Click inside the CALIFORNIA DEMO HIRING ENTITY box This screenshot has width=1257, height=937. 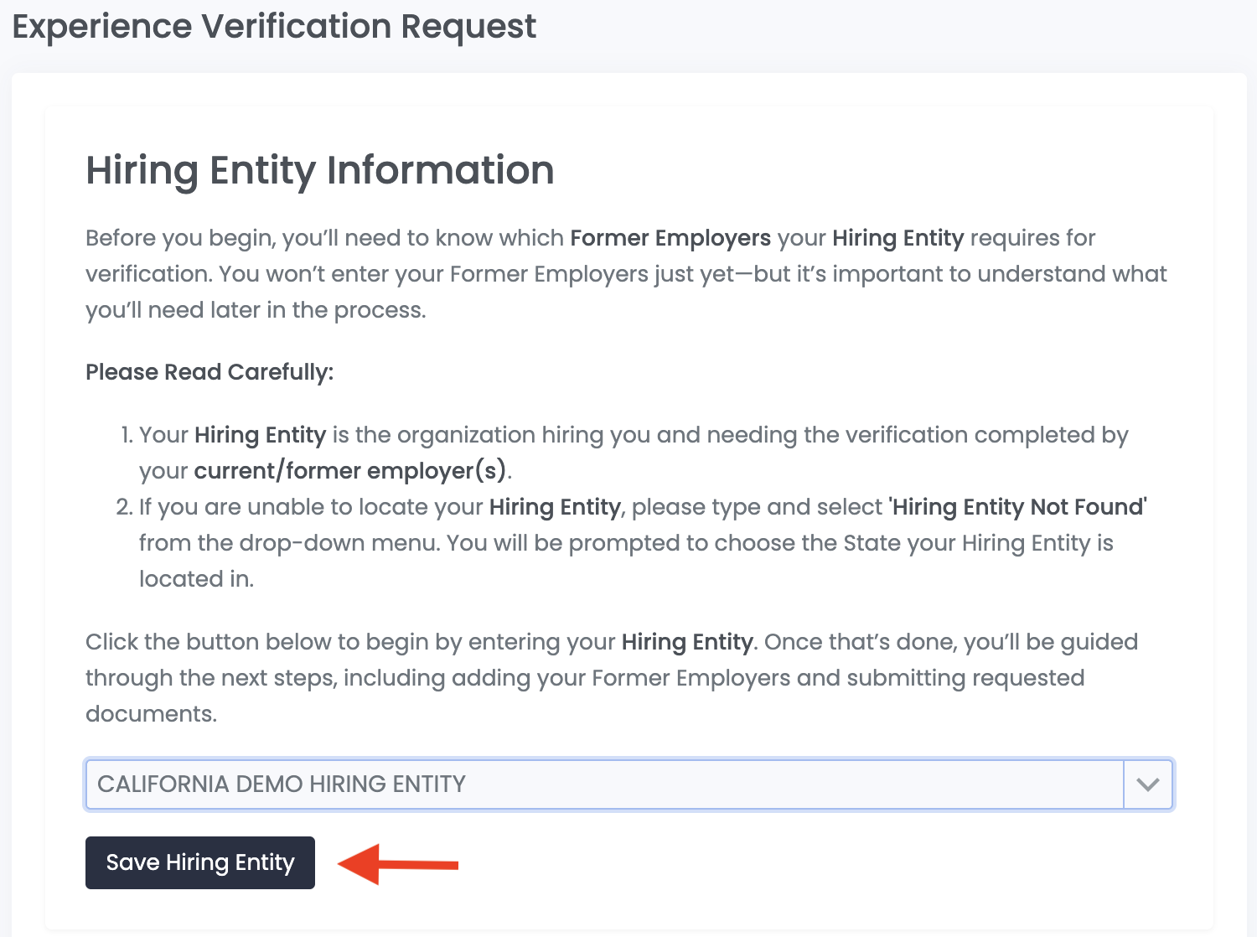(587, 784)
